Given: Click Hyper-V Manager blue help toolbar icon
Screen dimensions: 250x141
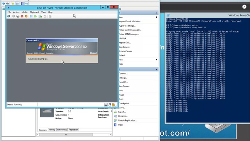Looking at the screenshot, I should click(x=22, y=4).
